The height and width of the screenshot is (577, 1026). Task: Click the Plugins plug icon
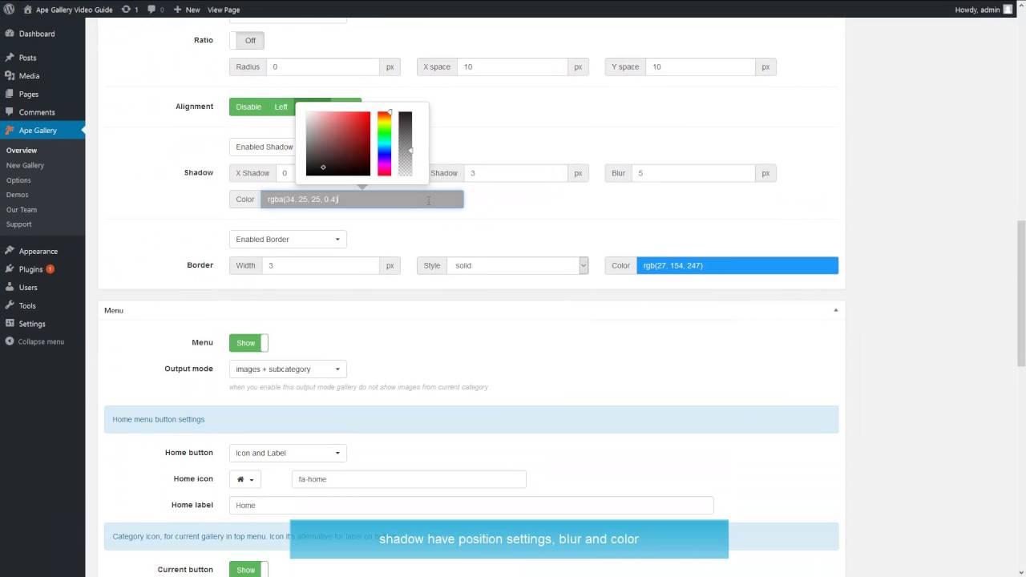(x=10, y=269)
